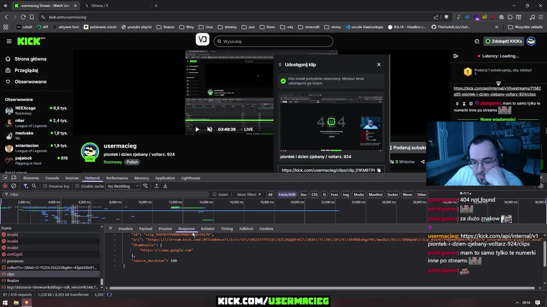The image size is (547, 307).
Task: Open the linux bookmarks folder
Action: coord(206,27)
